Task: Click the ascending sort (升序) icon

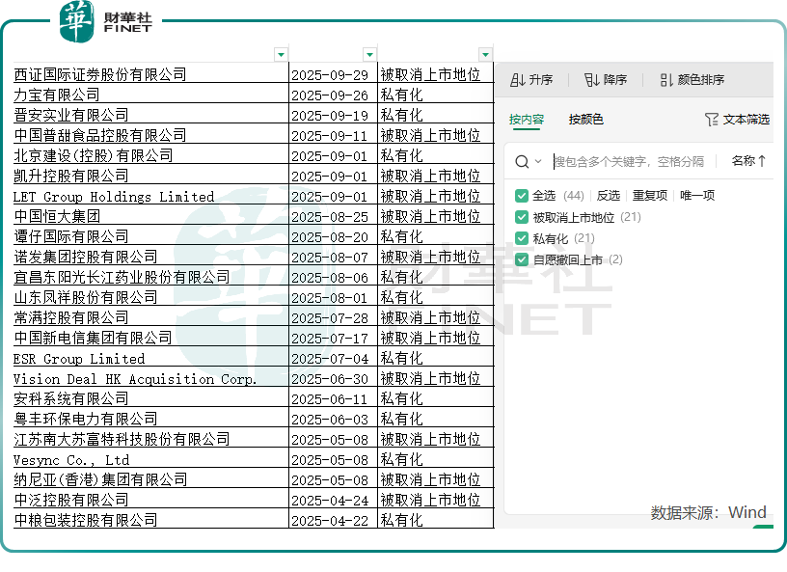Action: click(517, 80)
